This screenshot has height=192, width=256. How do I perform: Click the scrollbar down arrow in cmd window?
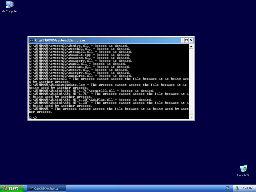coord(191,117)
